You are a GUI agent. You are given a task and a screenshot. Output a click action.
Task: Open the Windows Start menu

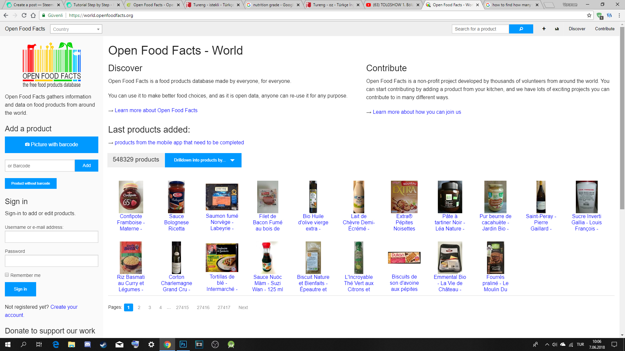(8, 344)
